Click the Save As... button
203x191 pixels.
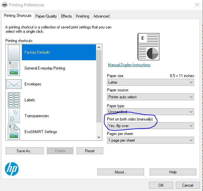tap(25, 151)
